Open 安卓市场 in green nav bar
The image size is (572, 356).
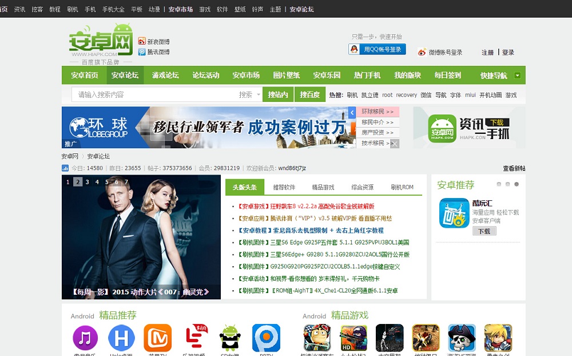(246, 75)
